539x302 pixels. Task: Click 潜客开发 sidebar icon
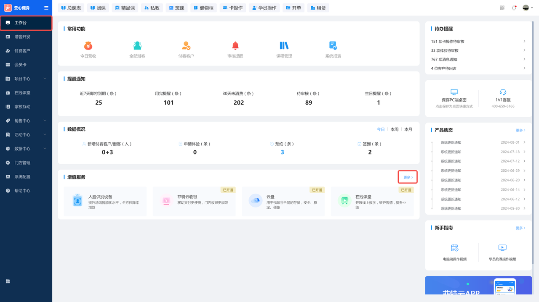pyautogui.click(x=8, y=37)
